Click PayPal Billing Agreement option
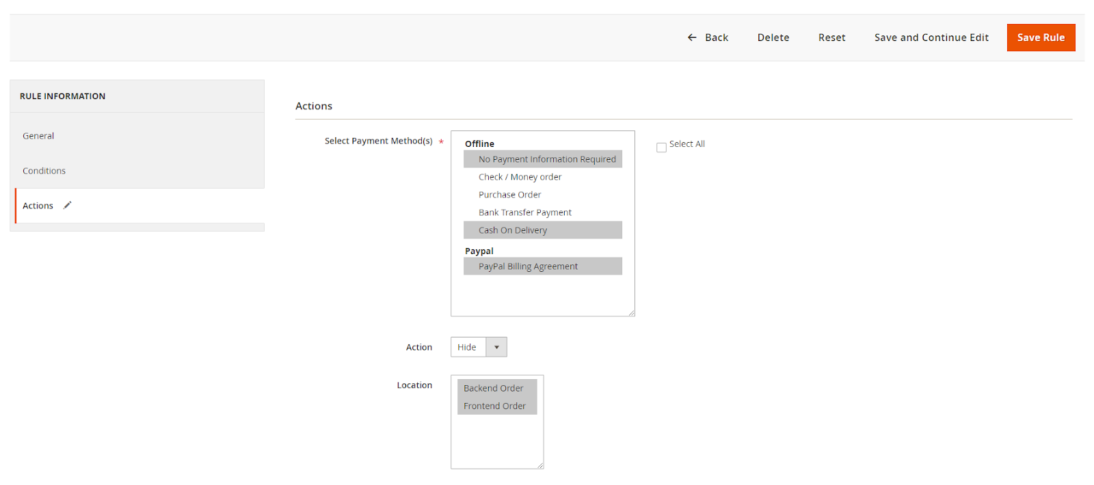 click(528, 266)
